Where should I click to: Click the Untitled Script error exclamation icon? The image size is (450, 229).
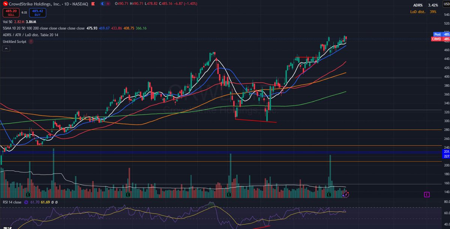pyautogui.click(x=31, y=42)
